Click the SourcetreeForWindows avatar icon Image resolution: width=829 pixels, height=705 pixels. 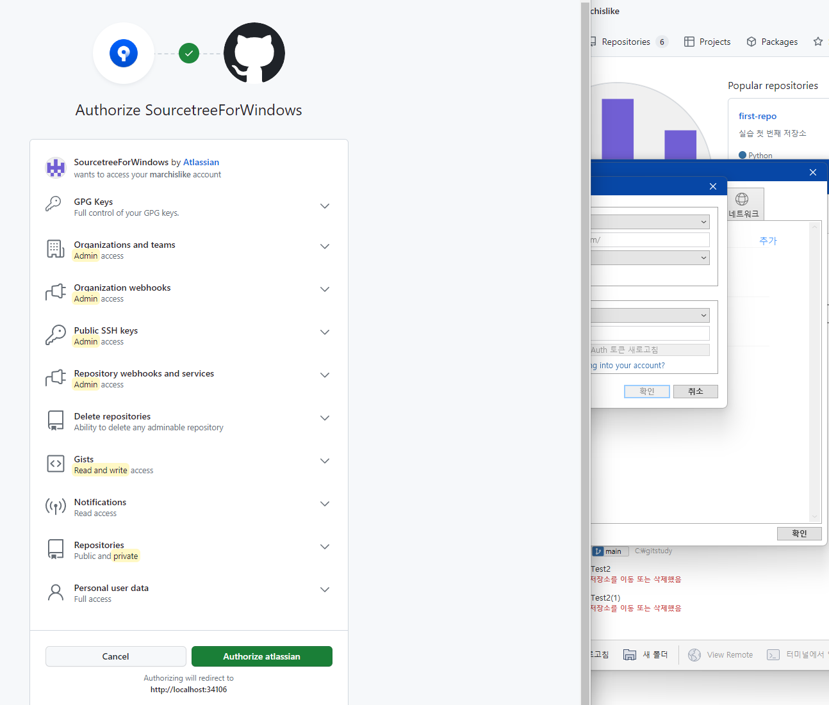tap(56, 168)
